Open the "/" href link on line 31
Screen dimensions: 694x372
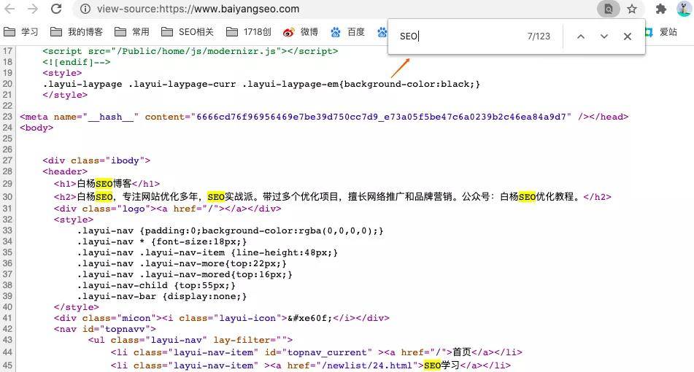(212, 209)
